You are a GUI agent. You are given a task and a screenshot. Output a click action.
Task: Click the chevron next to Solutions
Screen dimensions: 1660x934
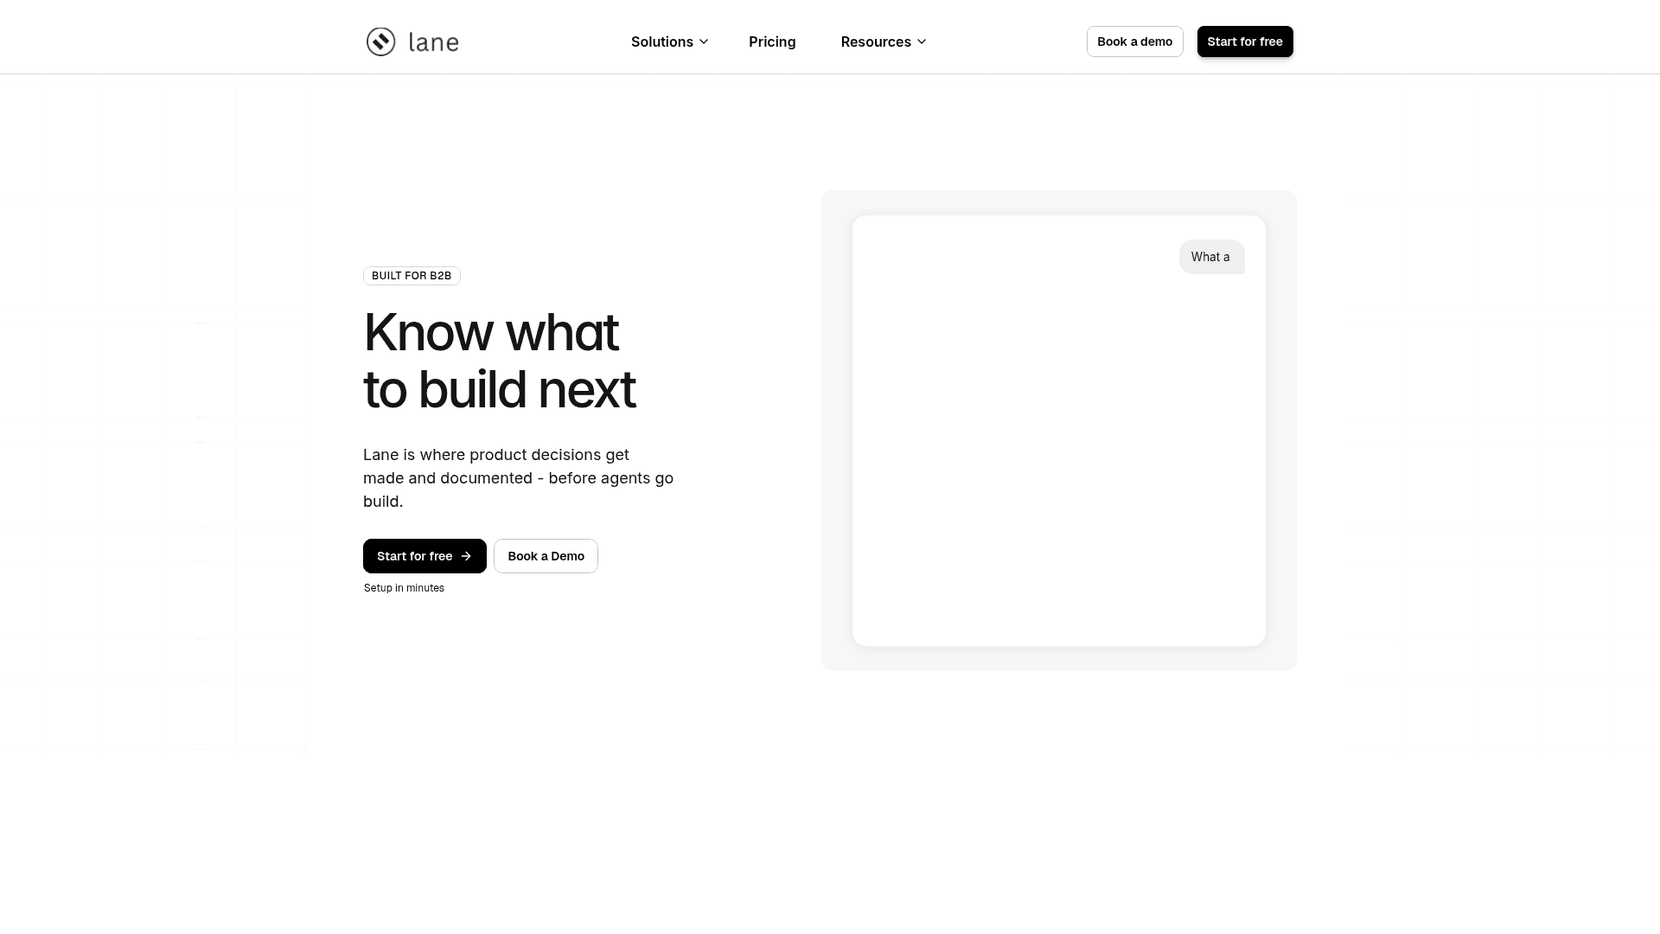[x=703, y=42]
